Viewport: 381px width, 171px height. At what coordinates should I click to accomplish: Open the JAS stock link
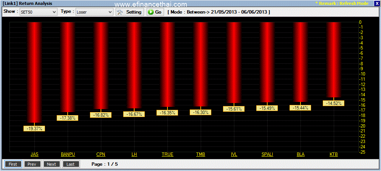pyautogui.click(x=34, y=154)
